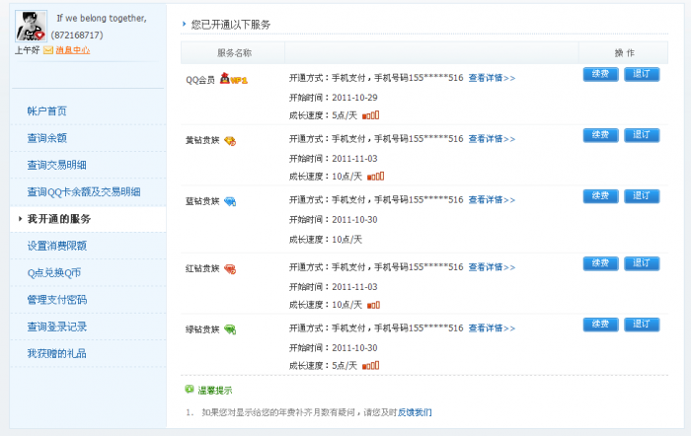The width and height of the screenshot is (691, 436).
Task: Click the QQ会员 VIP1 penguin icon
Action: (234, 79)
